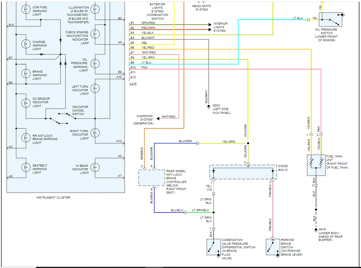Click the horizontal BLU/GRN wire label
The height and width of the screenshot is (268, 361).
pos(185,141)
